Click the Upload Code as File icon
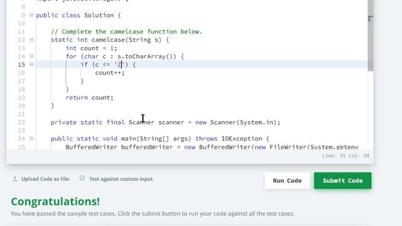The image size is (402, 226). [x=15, y=179]
